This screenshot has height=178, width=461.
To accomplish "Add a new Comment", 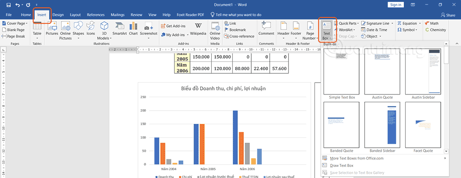I will tap(266, 28).
